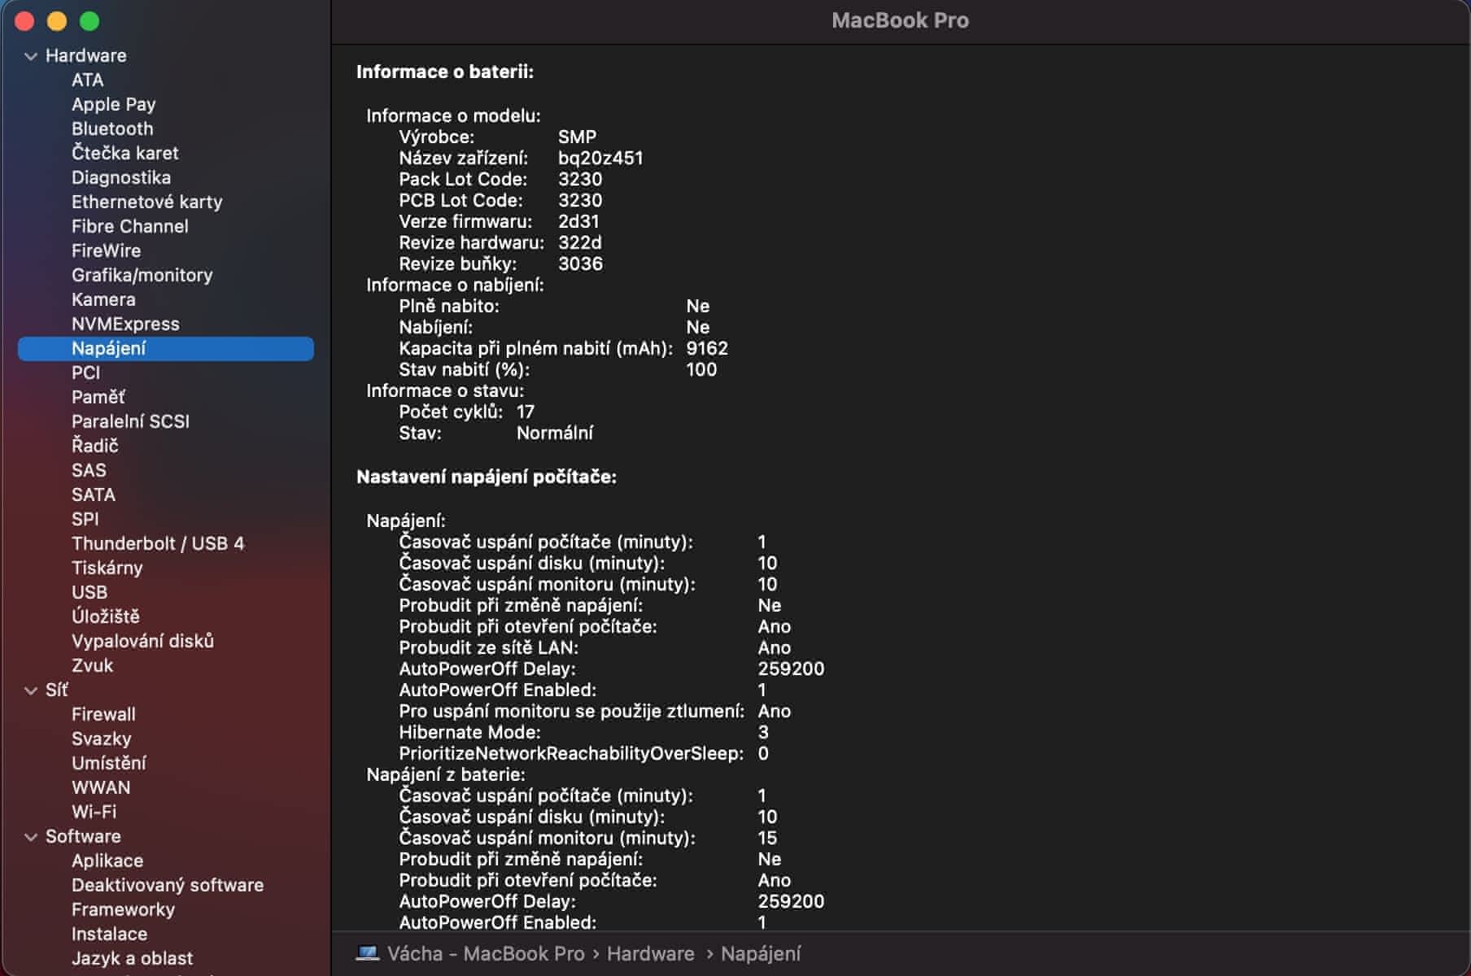
Task: Click the red close window button
Action: pos(24,21)
